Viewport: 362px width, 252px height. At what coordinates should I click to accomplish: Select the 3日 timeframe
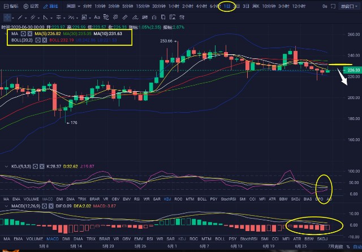click(246, 6)
